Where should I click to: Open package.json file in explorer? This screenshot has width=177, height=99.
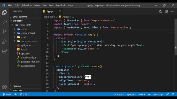25,66
